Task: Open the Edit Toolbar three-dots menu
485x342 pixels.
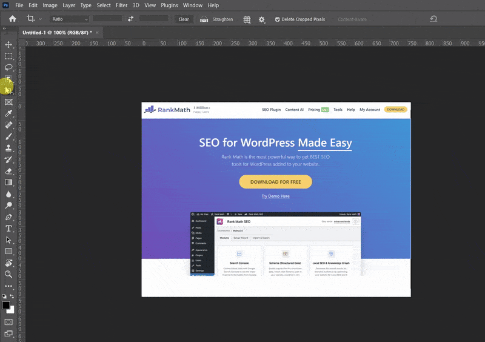Action: pyautogui.click(x=8, y=286)
